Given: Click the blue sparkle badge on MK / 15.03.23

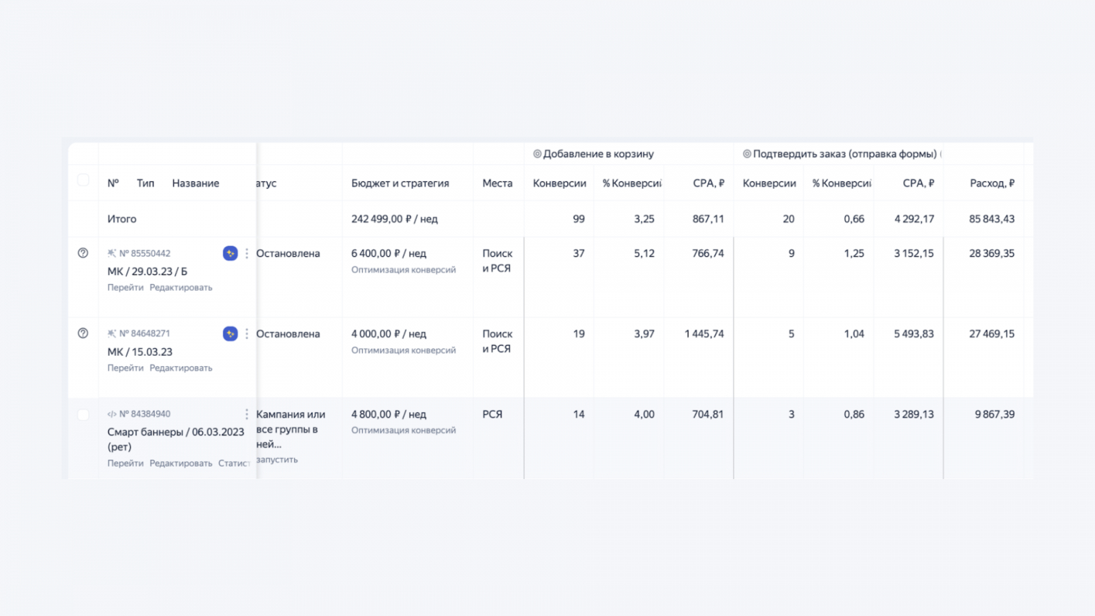Looking at the screenshot, I should [230, 333].
